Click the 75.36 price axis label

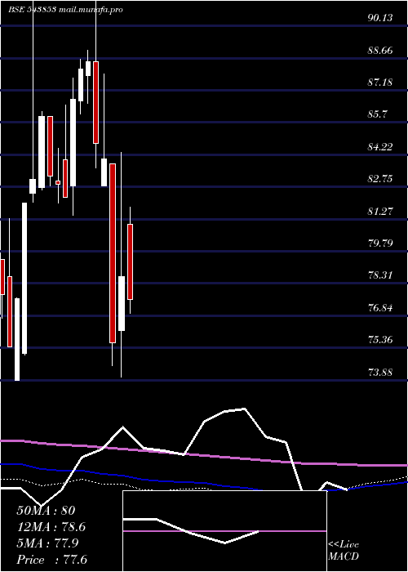click(x=380, y=340)
